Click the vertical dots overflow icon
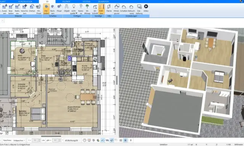244x146 pixels. coord(131,140)
